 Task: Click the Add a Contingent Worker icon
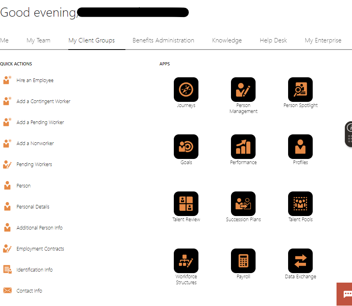pos(7,101)
